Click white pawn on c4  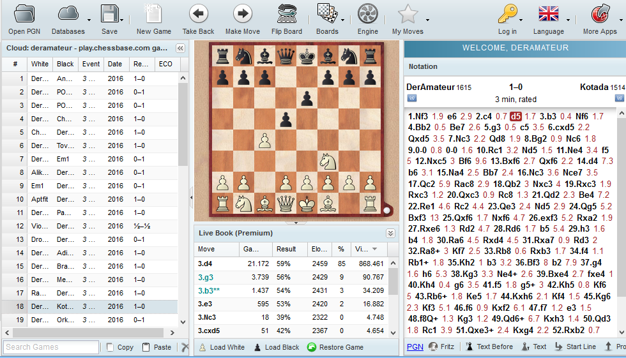[x=264, y=140]
